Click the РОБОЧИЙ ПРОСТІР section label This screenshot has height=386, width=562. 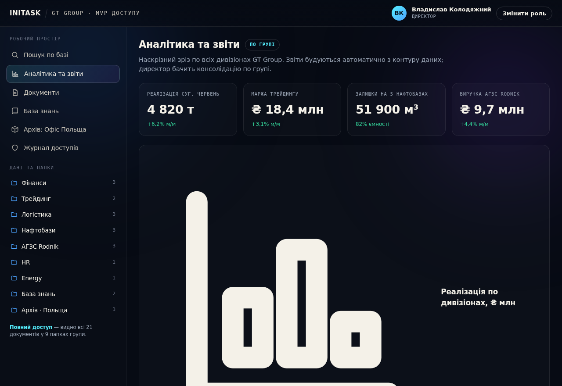point(35,39)
